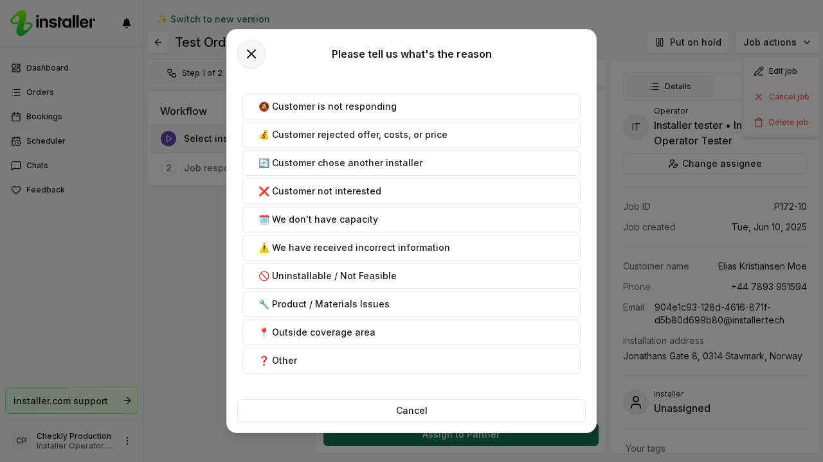Viewport: 823px width, 462px height.
Task: Choose Cancel job from menu
Action: click(781, 97)
